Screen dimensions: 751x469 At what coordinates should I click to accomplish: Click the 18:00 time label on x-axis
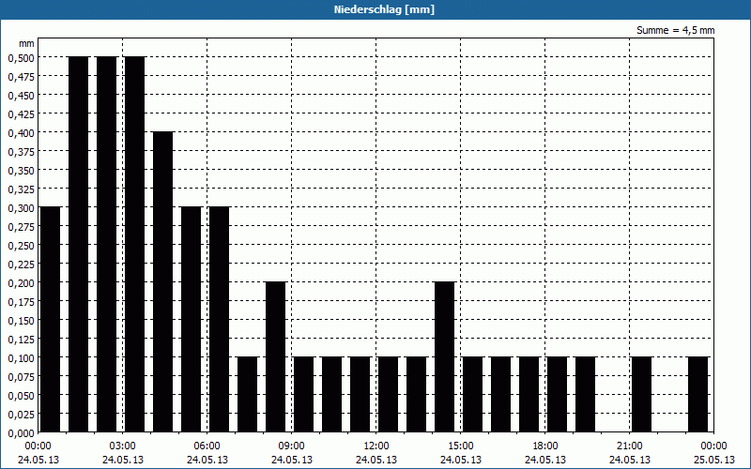[x=545, y=446]
